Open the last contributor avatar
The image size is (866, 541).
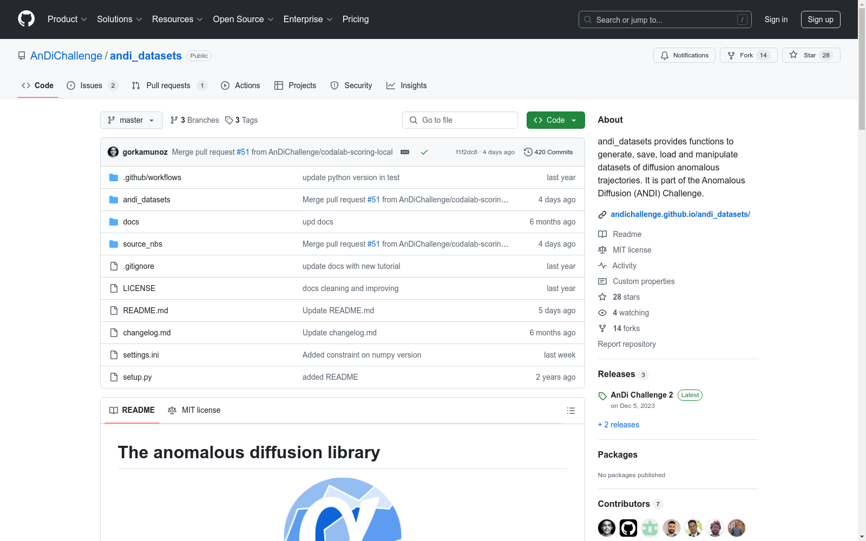(x=737, y=528)
